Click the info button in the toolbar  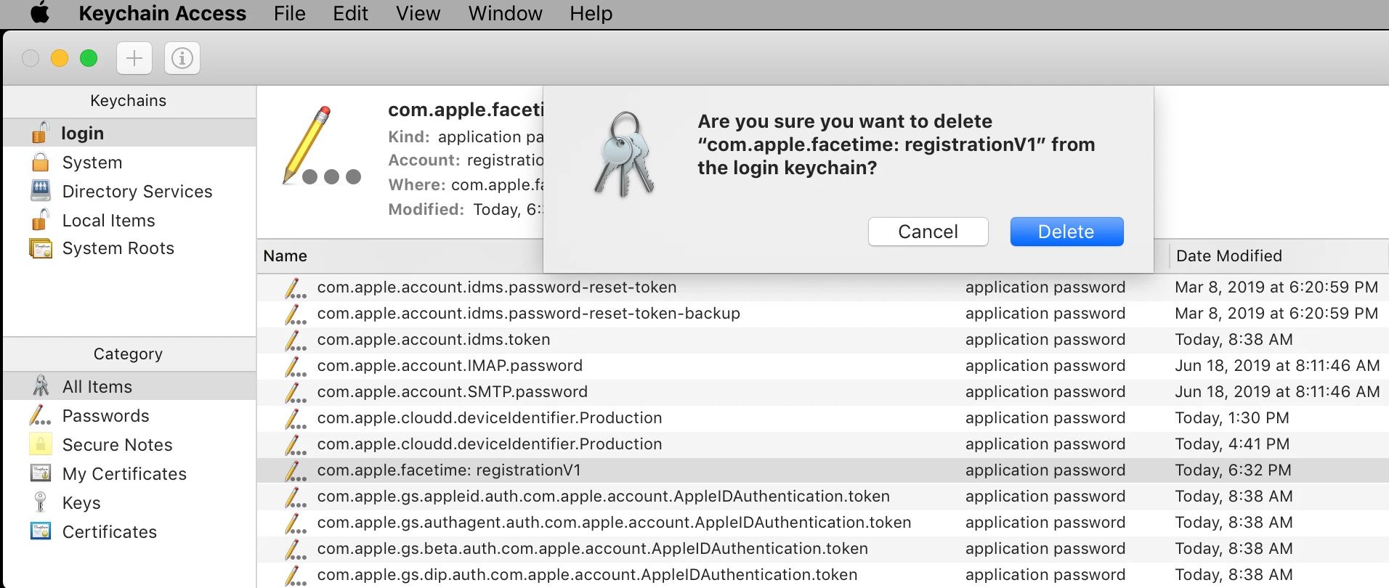182,58
